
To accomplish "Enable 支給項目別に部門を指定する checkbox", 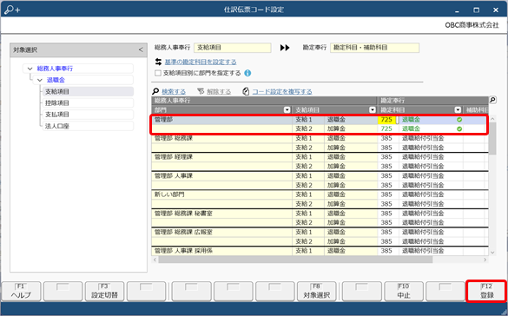I will [158, 73].
